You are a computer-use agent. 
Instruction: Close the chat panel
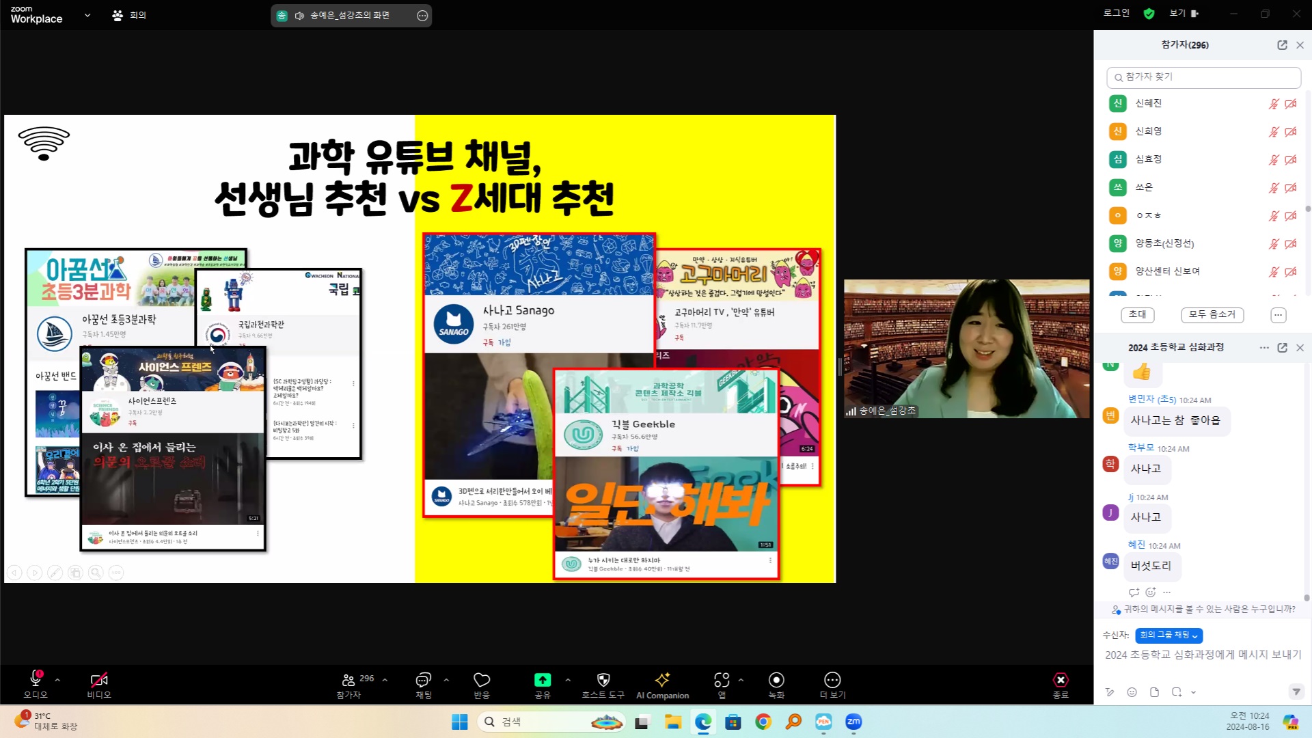point(1300,348)
